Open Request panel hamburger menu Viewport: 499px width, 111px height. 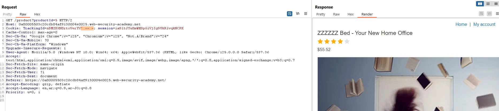click(306, 14)
